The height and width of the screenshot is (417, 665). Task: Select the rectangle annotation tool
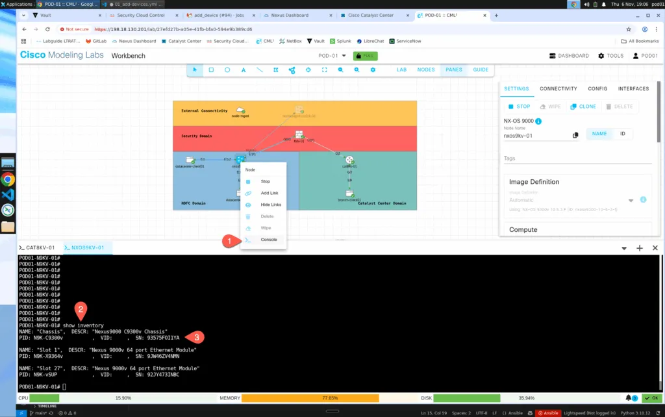(x=211, y=70)
